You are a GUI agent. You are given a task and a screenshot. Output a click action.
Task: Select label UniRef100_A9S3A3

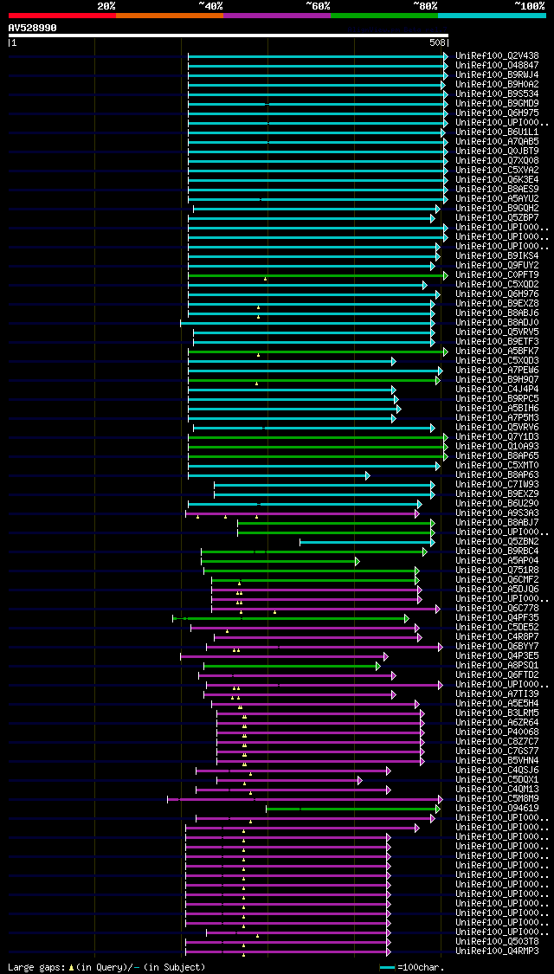tap(497, 513)
